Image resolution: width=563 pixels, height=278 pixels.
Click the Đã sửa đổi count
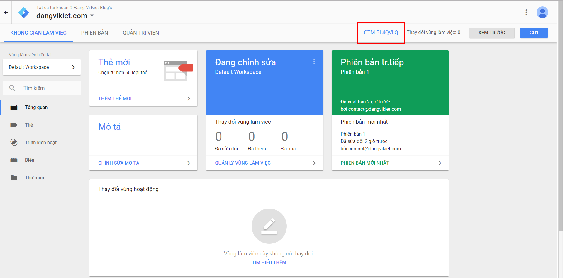click(218, 137)
